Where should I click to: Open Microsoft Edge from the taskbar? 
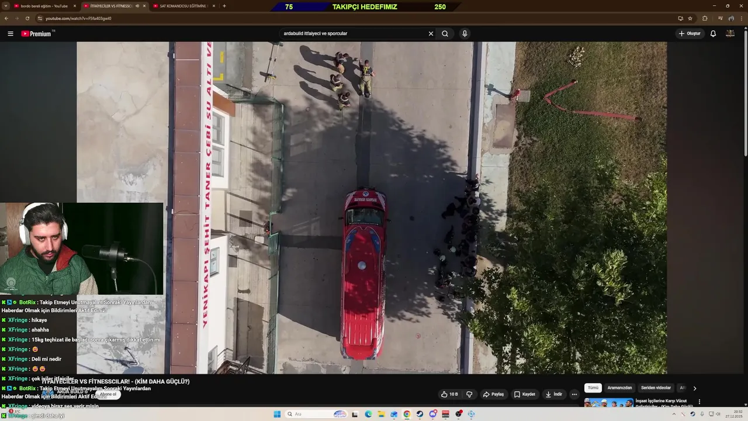tap(368, 414)
